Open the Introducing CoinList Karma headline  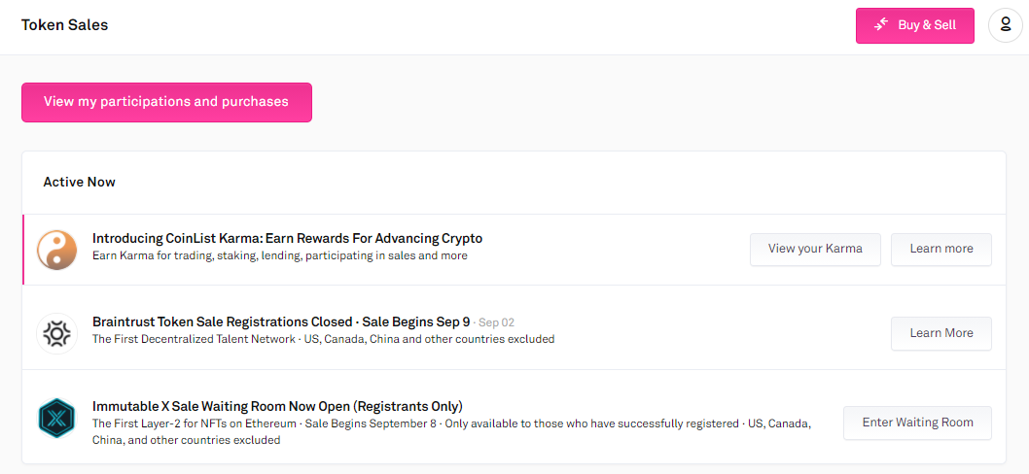click(x=287, y=239)
